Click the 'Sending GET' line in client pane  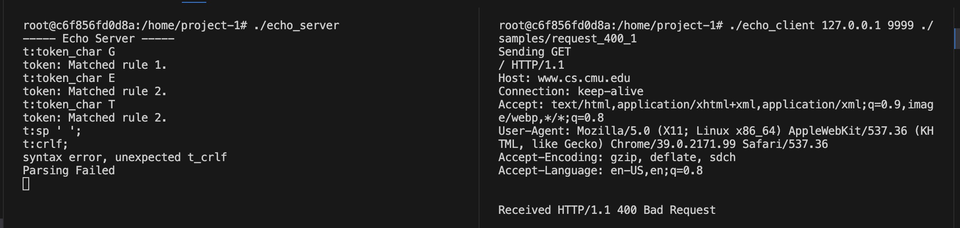(x=535, y=52)
